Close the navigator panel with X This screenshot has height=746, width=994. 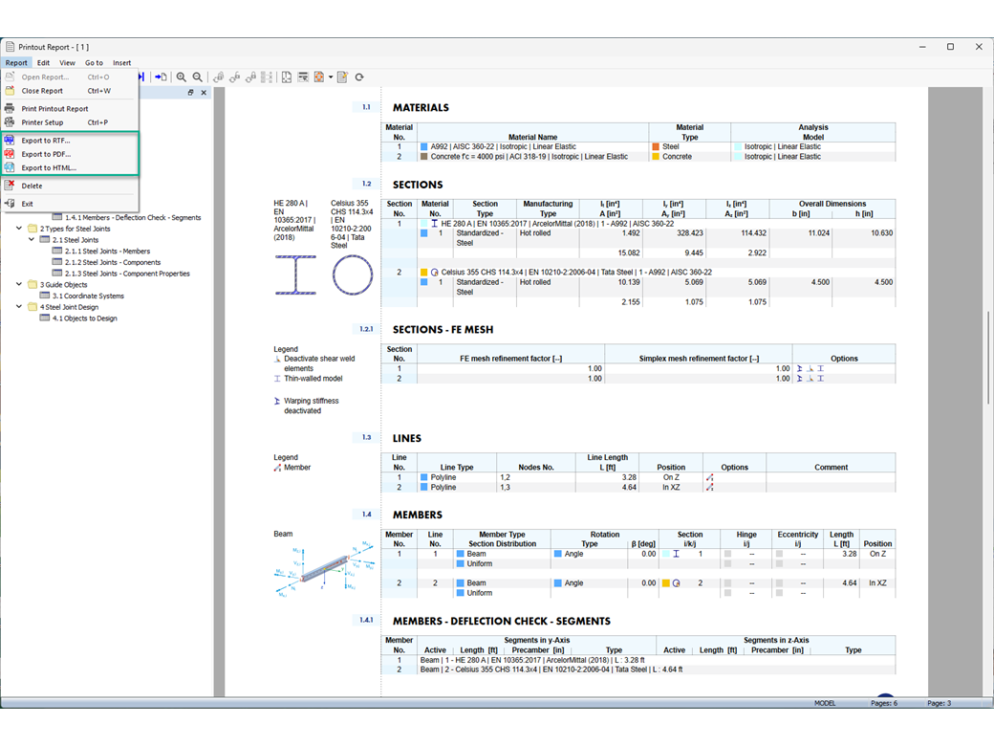[204, 93]
